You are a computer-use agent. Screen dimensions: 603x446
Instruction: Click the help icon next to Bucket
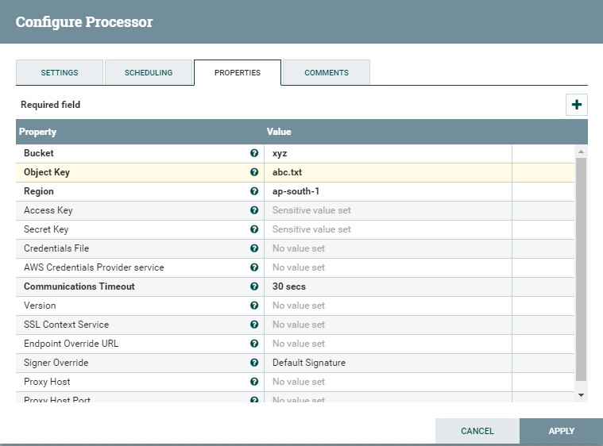point(254,153)
